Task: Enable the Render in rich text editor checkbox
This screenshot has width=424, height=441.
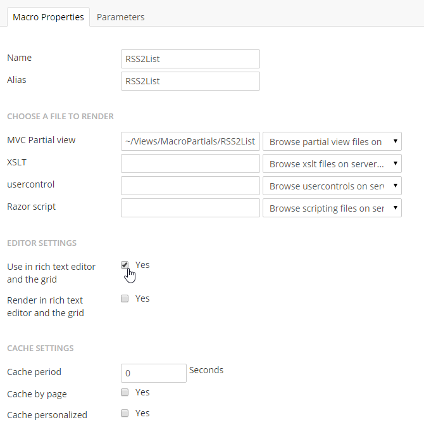Action: tap(125, 298)
